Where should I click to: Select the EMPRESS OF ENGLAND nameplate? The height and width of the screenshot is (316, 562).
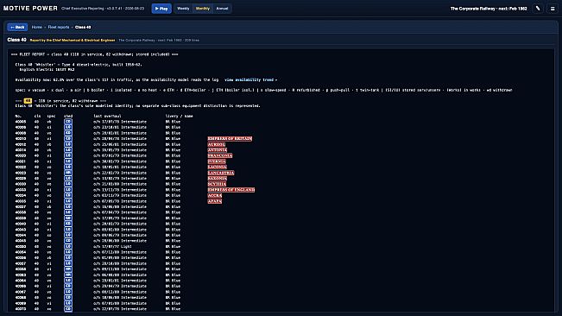[x=231, y=190]
